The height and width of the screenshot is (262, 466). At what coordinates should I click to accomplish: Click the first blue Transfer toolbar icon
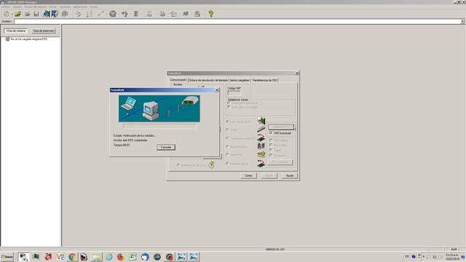[47, 14]
